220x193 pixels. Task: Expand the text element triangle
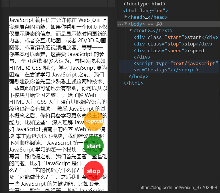click(131, 30)
